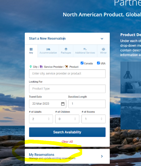Adjust the number of Children stepper arrows

click(75, 119)
